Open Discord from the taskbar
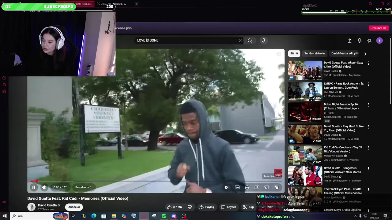Viewport: 392px width, 220px height. click(174, 216)
